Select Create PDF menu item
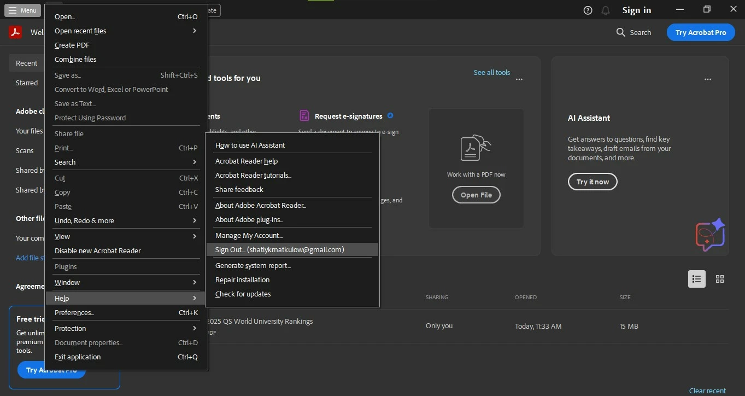Image resolution: width=745 pixels, height=396 pixels. (x=126, y=45)
